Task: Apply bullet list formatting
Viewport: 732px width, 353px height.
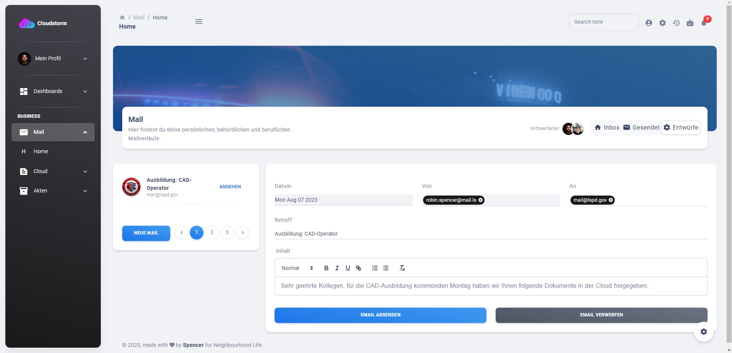Action: point(386,268)
